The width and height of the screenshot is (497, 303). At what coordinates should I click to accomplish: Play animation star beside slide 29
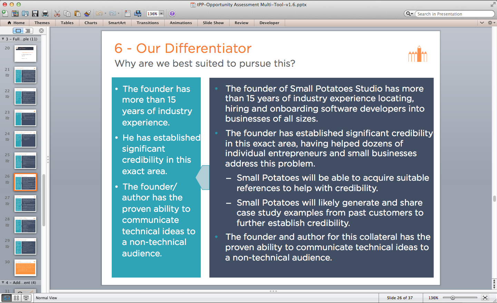(7, 247)
